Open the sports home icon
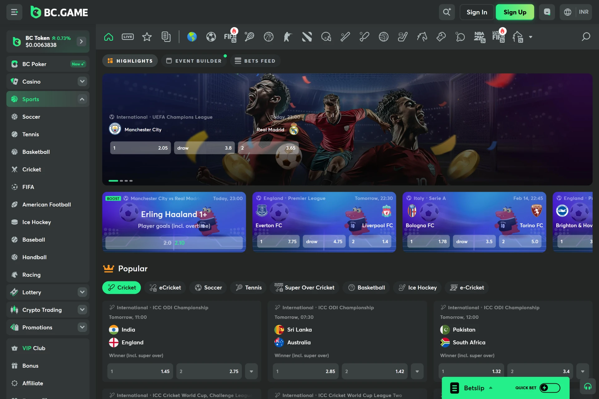 tap(109, 37)
